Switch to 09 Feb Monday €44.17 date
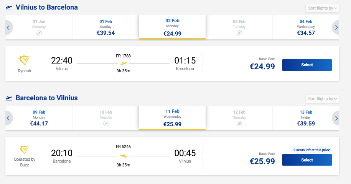Screen dimensions: 351x184 coord(39,118)
